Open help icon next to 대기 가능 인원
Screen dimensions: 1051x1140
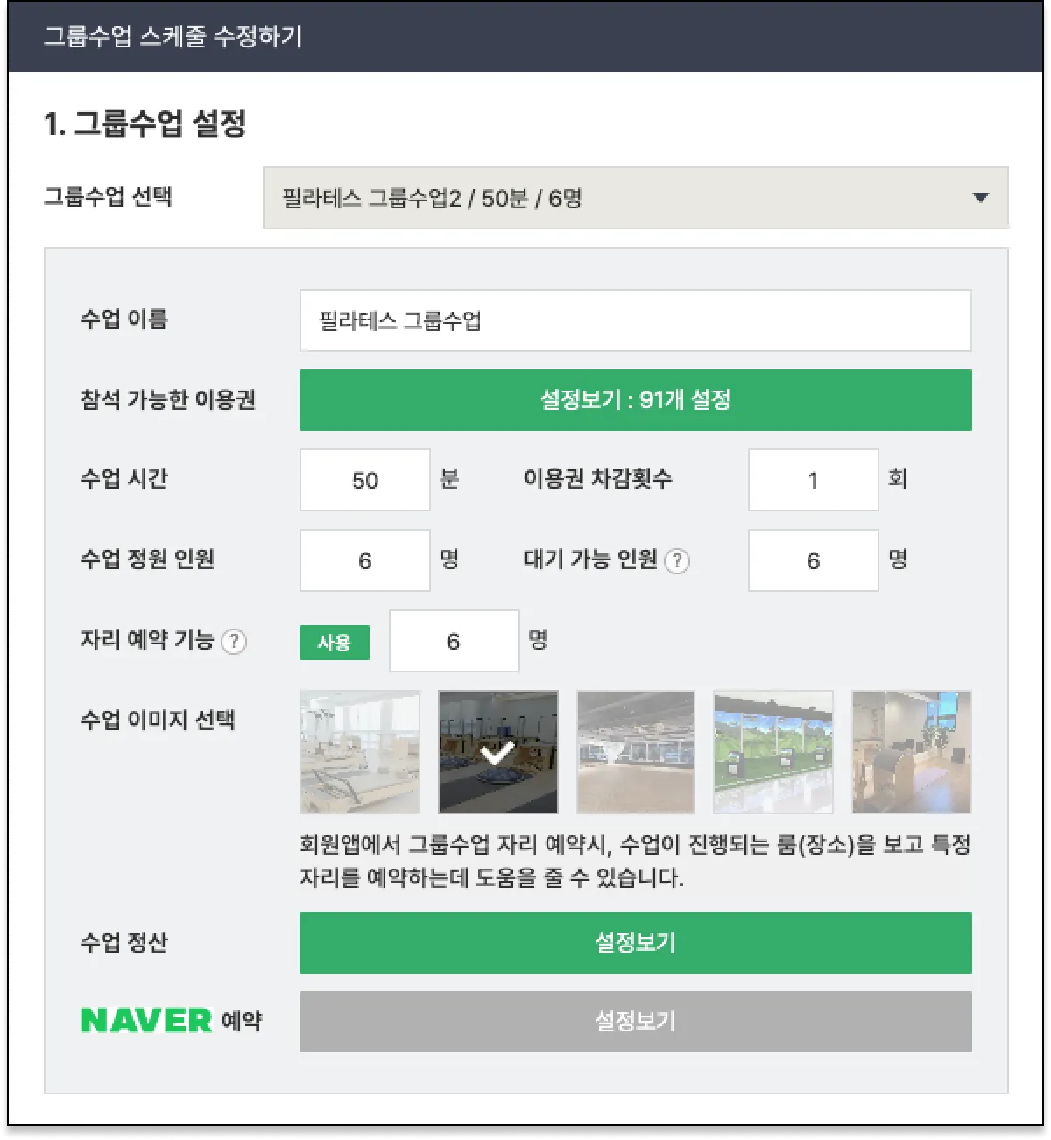pos(677,560)
